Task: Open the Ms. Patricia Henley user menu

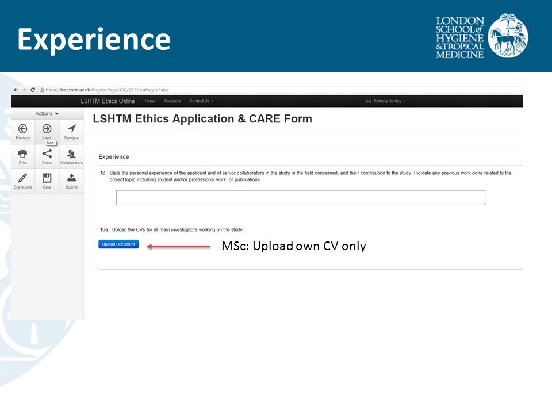Action: 385,101
